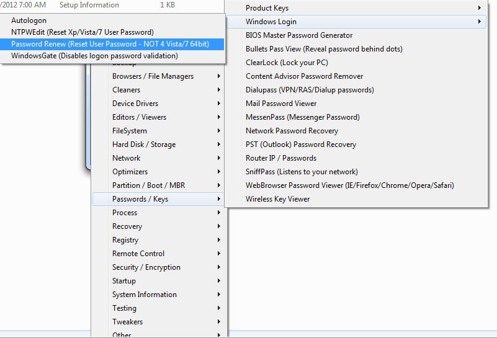497x338 pixels.
Task: Open Security / Encryption category
Action: click(x=158, y=267)
